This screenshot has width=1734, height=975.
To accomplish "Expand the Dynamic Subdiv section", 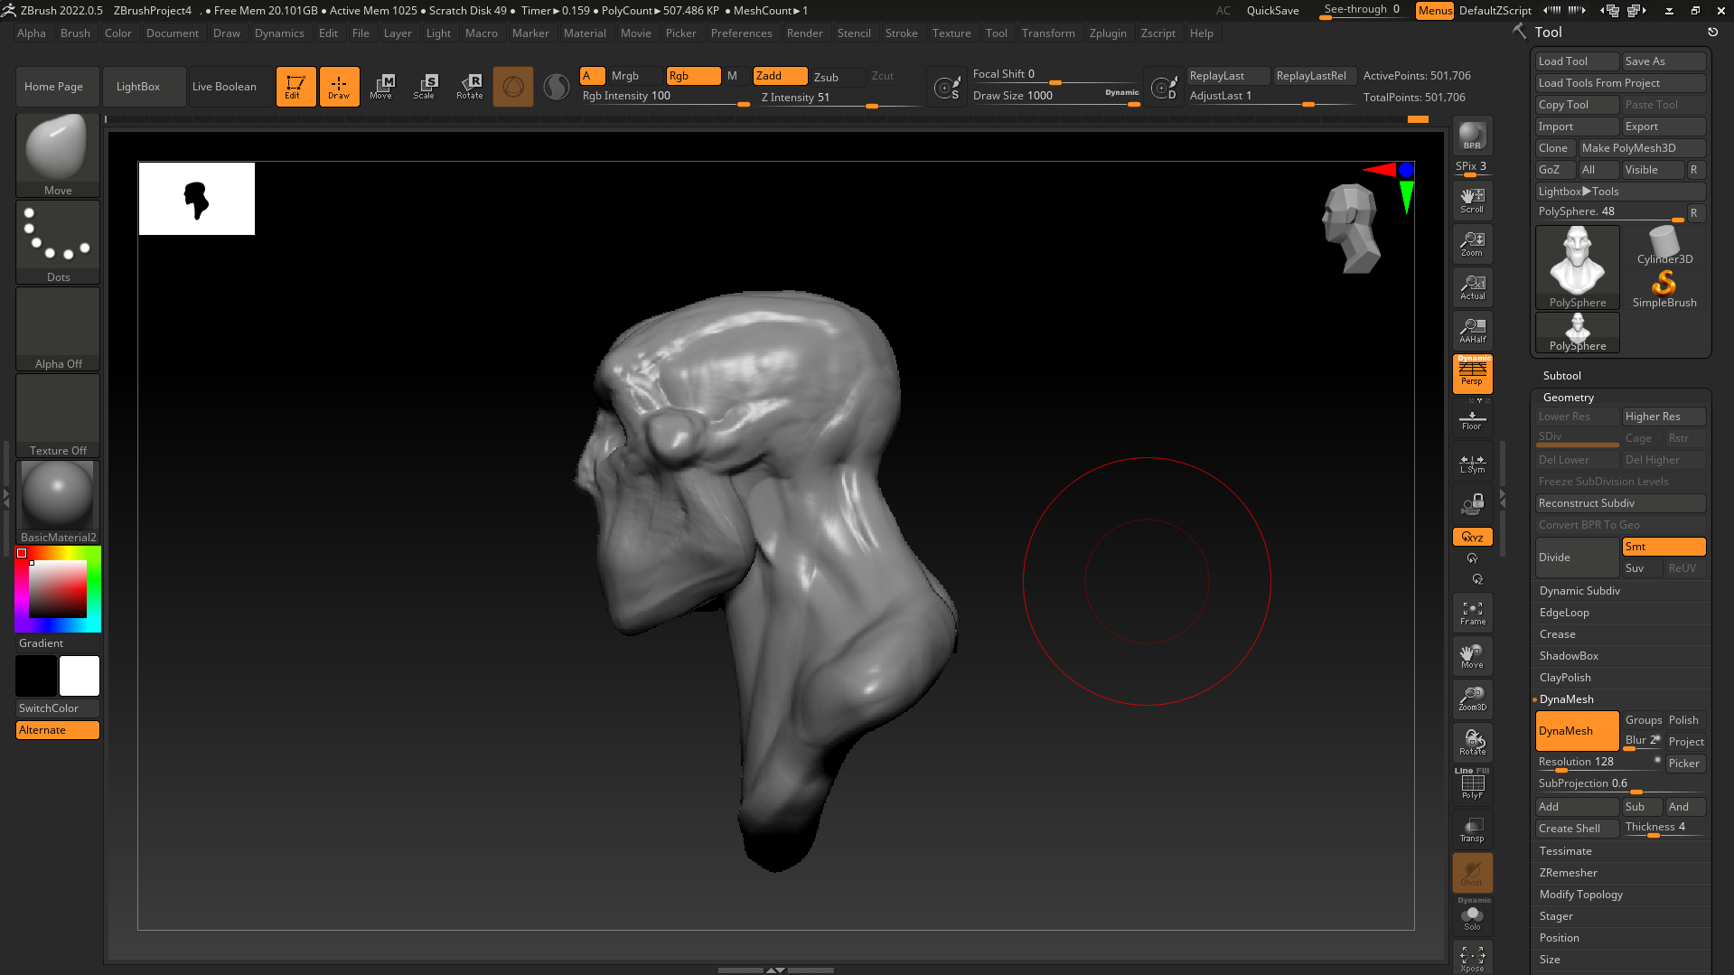I will tap(1579, 591).
